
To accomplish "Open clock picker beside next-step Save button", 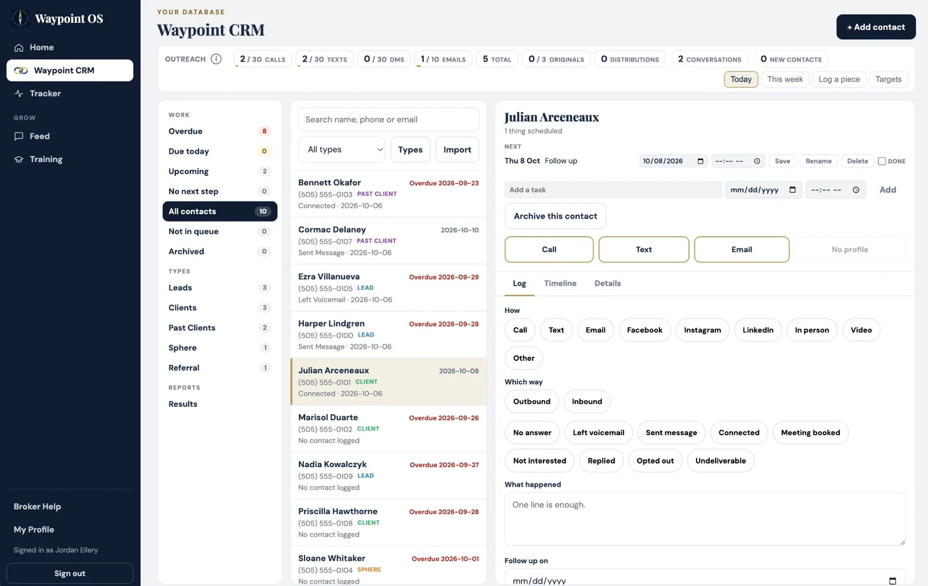I will point(757,161).
